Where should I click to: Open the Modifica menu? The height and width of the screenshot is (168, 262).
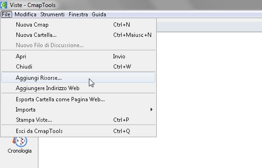point(25,14)
